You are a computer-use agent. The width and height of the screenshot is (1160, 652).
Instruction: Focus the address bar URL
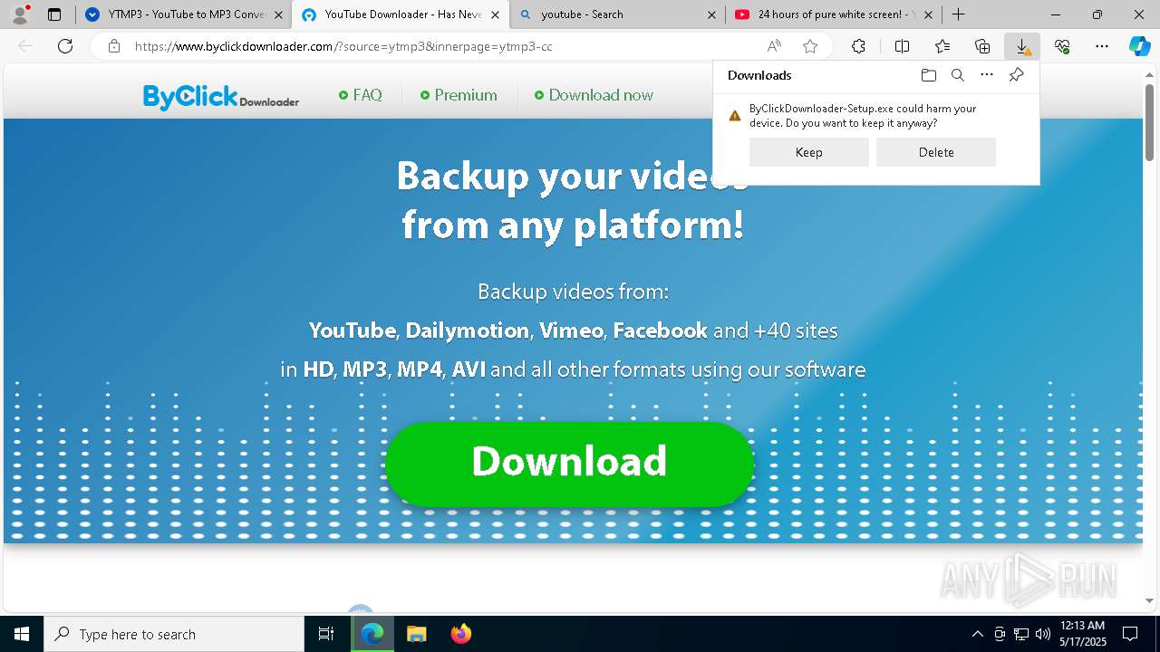coord(343,46)
